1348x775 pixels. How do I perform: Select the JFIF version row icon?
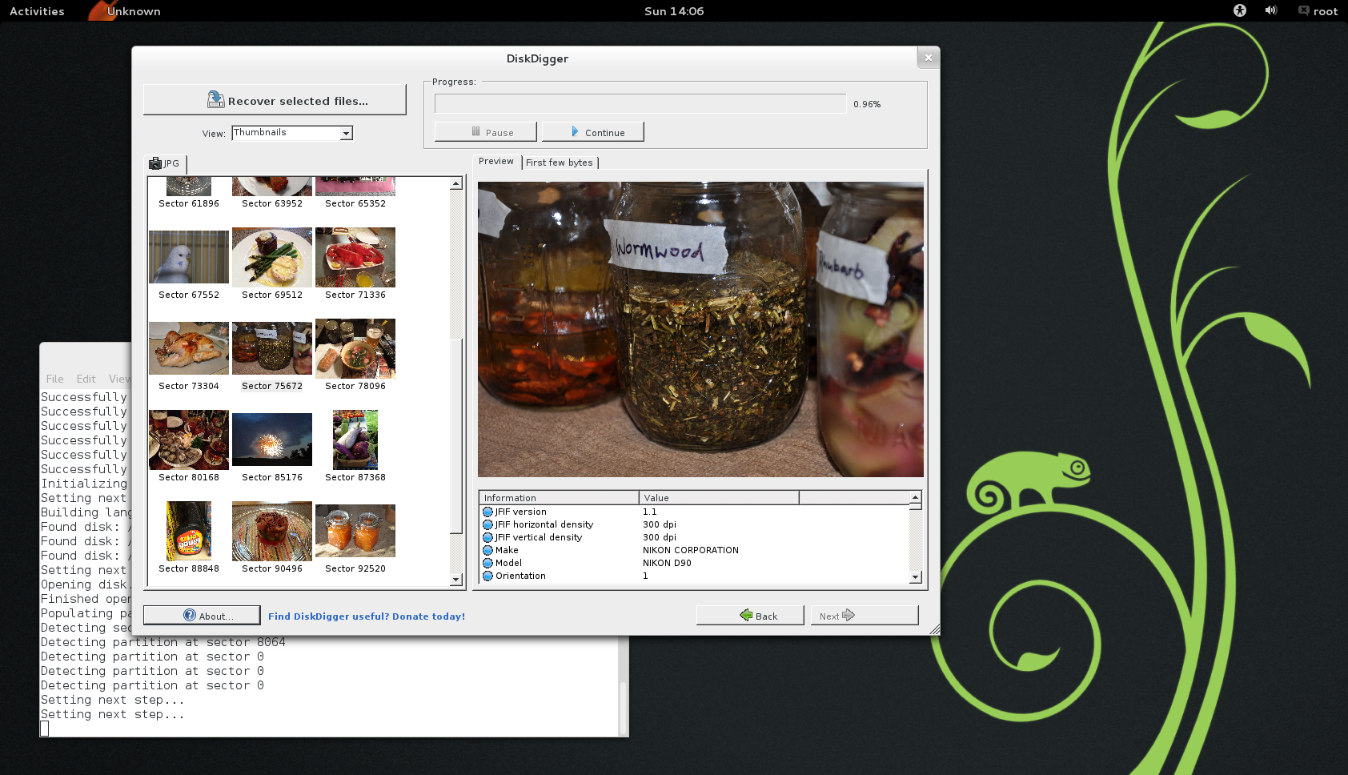[487, 512]
